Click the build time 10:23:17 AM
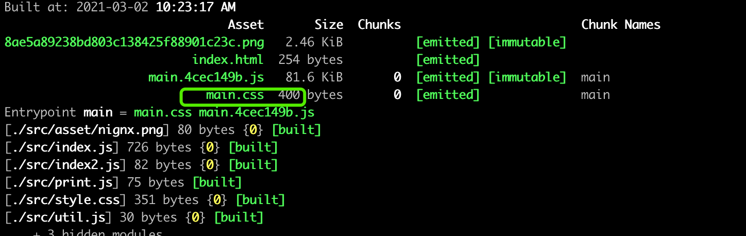Viewport: 746px width, 236px height. tap(196, 7)
